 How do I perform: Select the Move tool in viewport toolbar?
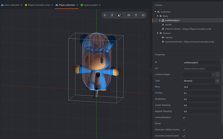[105, 15]
